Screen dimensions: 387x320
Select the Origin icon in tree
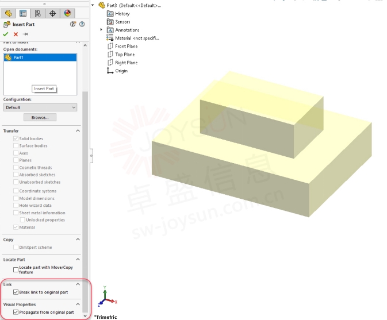(110, 71)
